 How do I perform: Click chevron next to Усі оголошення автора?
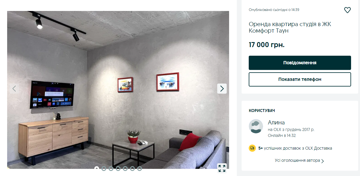point(323,161)
